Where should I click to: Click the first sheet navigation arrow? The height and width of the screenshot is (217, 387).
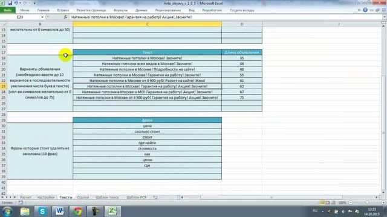coord(2,197)
